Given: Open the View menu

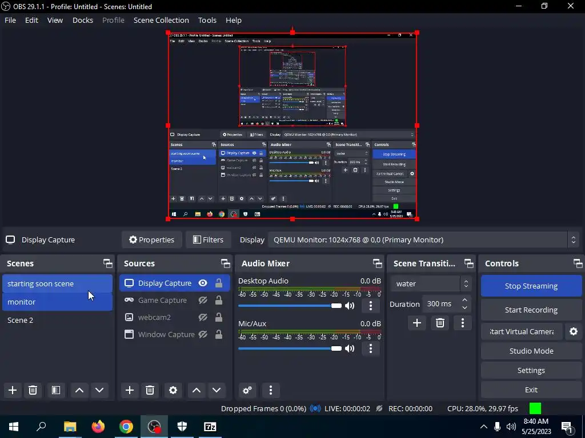Looking at the screenshot, I should point(55,20).
